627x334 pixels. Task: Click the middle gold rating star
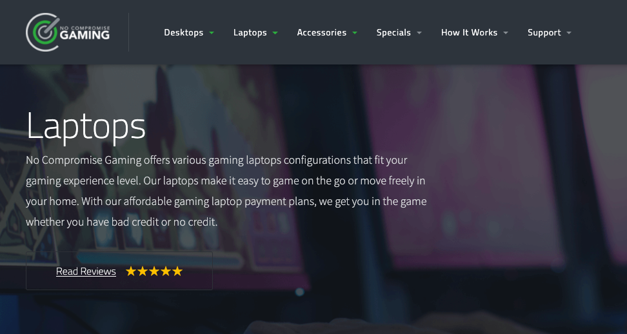(154, 271)
